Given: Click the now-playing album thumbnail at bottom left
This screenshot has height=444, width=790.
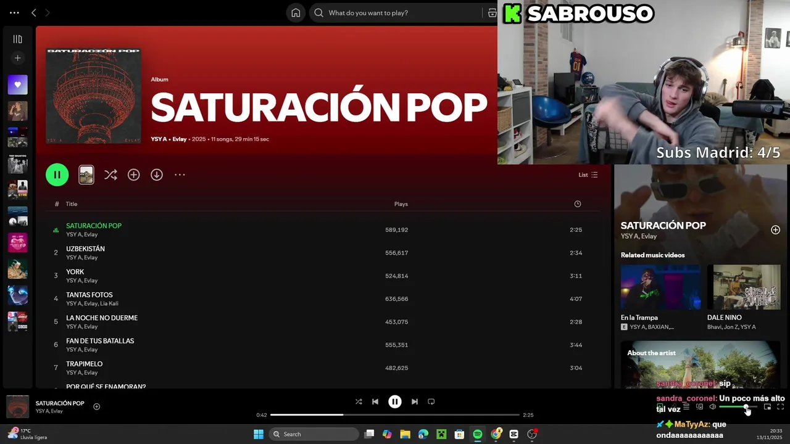Looking at the screenshot, I should tap(17, 406).
